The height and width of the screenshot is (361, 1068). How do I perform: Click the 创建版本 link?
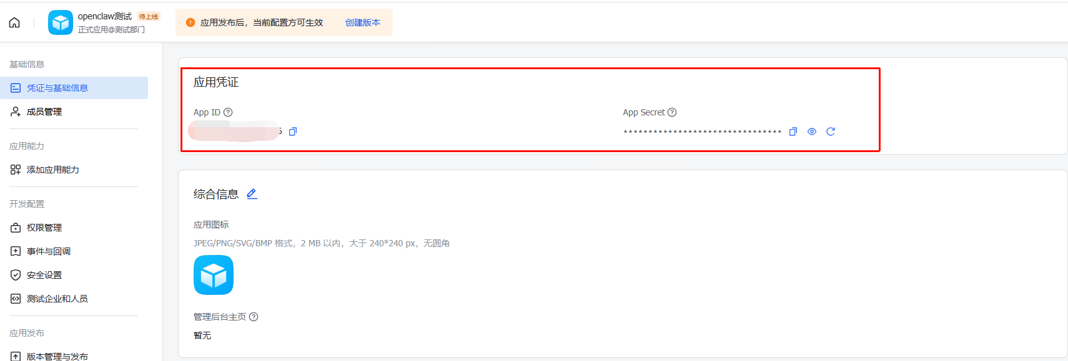click(x=362, y=22)
